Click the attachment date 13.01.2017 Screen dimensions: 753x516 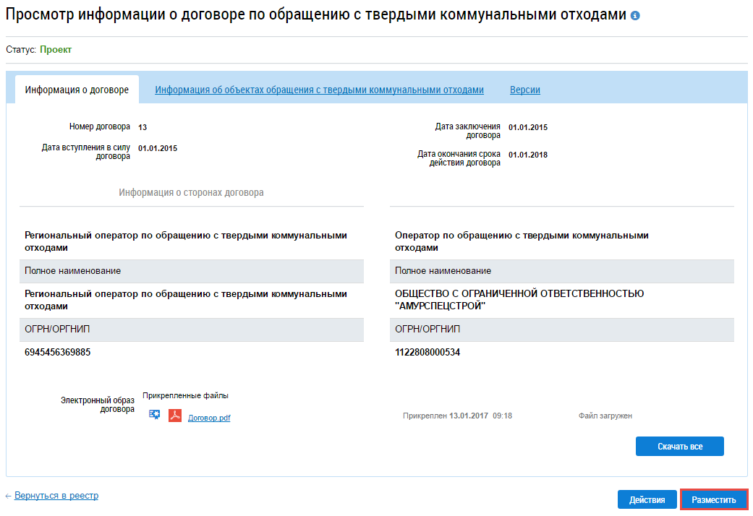point(469,416)
